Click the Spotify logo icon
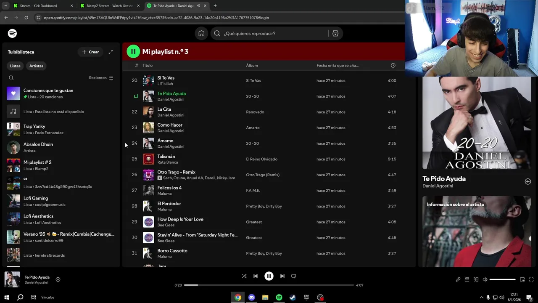Screen dimensions: 538x303 12,33
